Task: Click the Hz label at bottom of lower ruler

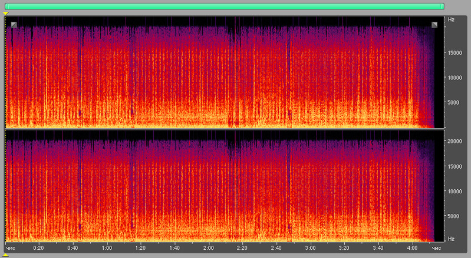Action: [x=451, y=239]
